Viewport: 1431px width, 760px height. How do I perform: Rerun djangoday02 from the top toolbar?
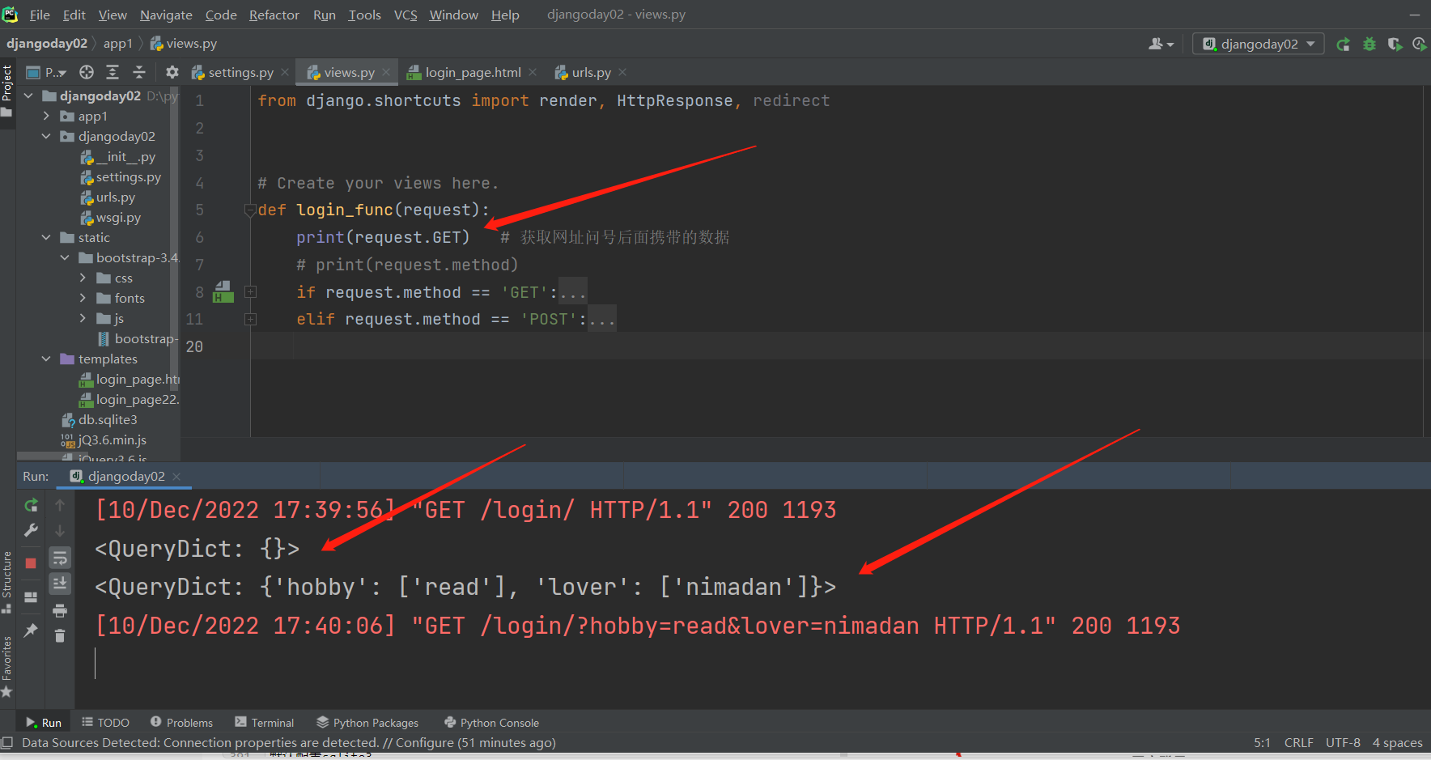[x=1344, y=44]
